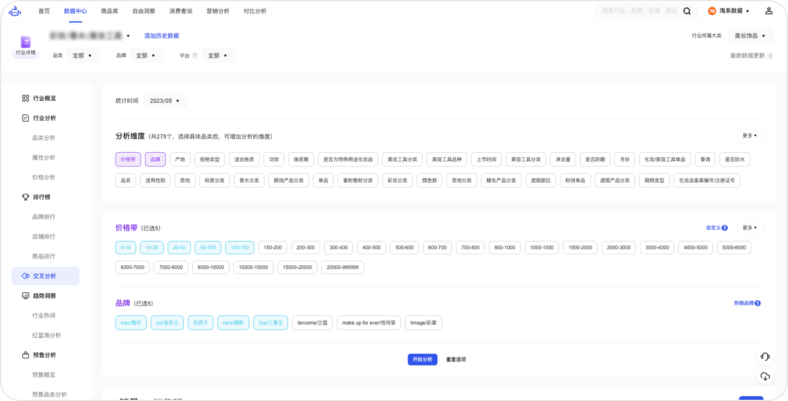Viewport: 788px width, 401px height.
Task: Open the 品牌 全部 filter dropdown
Action: coord(146,56)
